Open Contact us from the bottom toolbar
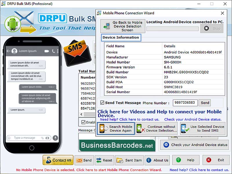The width and height of the screenshot is (232, 174). tap(58, 160)
